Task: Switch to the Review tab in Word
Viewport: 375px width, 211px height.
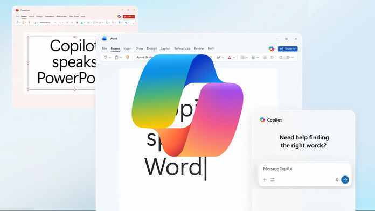Action: [x=199, y=48]
